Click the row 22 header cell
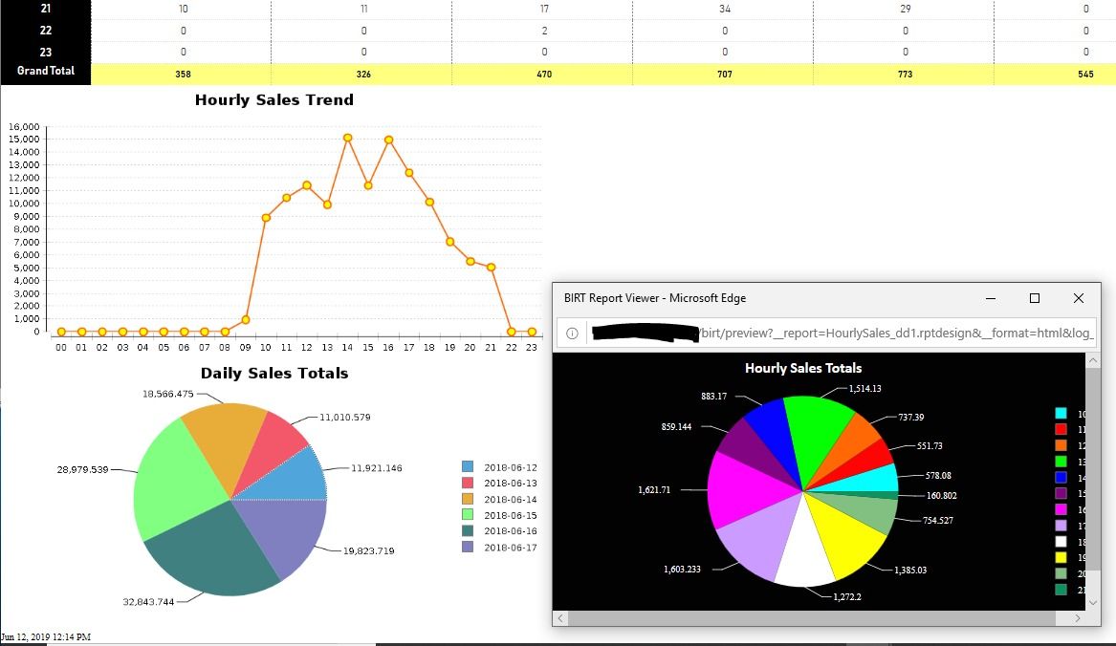Viewport: 1116px width, 646px height. click(46, 31)
